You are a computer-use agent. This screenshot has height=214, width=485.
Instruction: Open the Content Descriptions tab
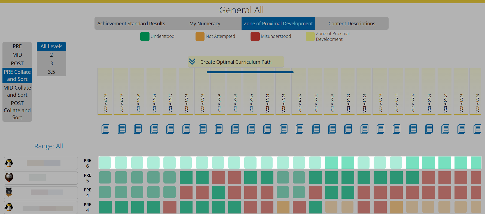click(352, 23)
